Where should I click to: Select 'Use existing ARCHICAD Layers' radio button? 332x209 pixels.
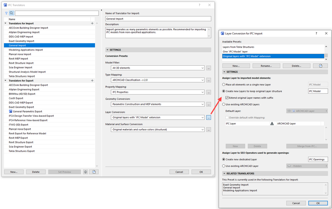[224, 104]
